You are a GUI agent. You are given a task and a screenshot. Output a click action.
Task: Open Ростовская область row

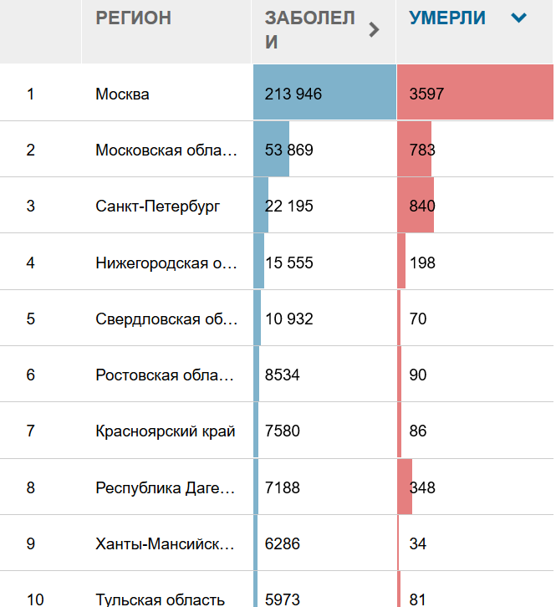[x=277, y=374]
